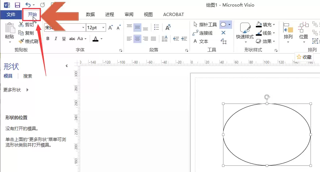Viewport: 320px width, 172px height.
Task: Open the File (文件) tab
Action: click(11, 15)
